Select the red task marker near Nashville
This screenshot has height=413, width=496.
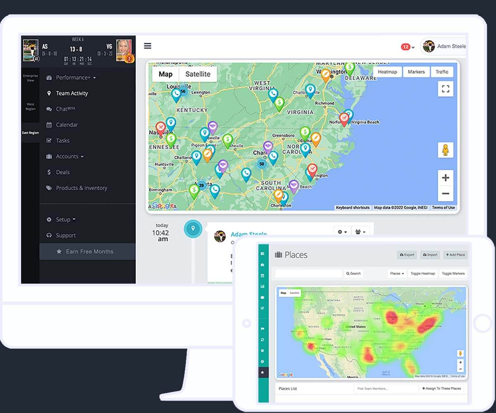click(161, 128)
